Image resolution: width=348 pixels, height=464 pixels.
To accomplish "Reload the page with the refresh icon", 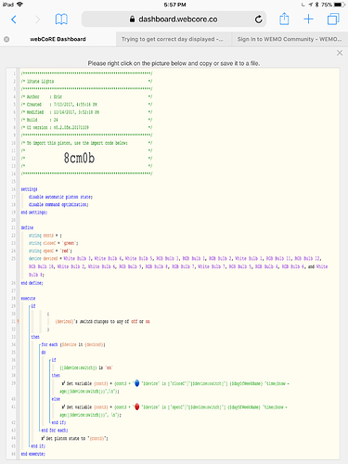I will pos(259,19).
